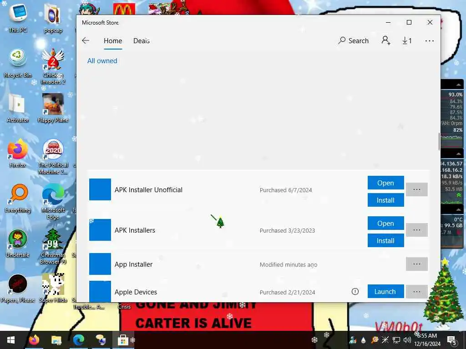Open the See more ellipsis menu in Store header
Screen dimensions: 466x349
coord(430,41)
